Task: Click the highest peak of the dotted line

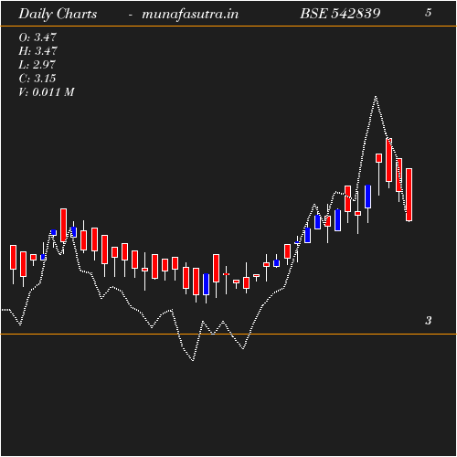Action: pos(376,97)
